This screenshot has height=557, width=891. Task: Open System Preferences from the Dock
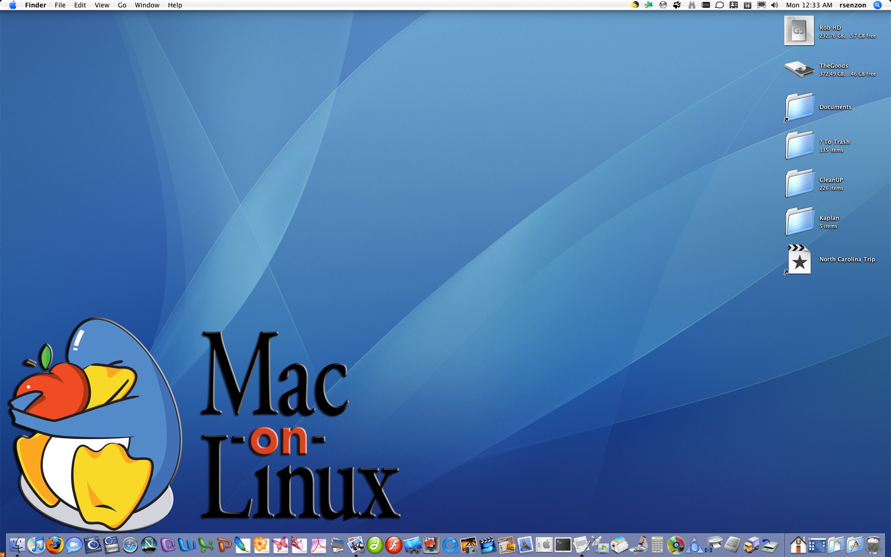(x=544, y=545)
